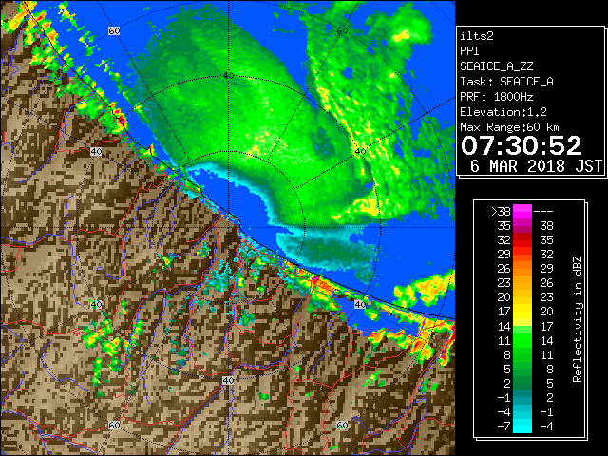Click the magenta top swatch of color bar
The width and height of the screenshot is (608, 456).
click(x=522, y=211)
